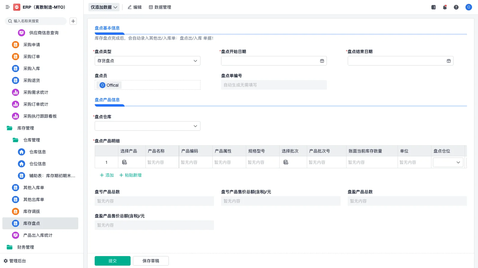Open the notification bell
Screen dimensions: 478x268
[x=445, y=7]
